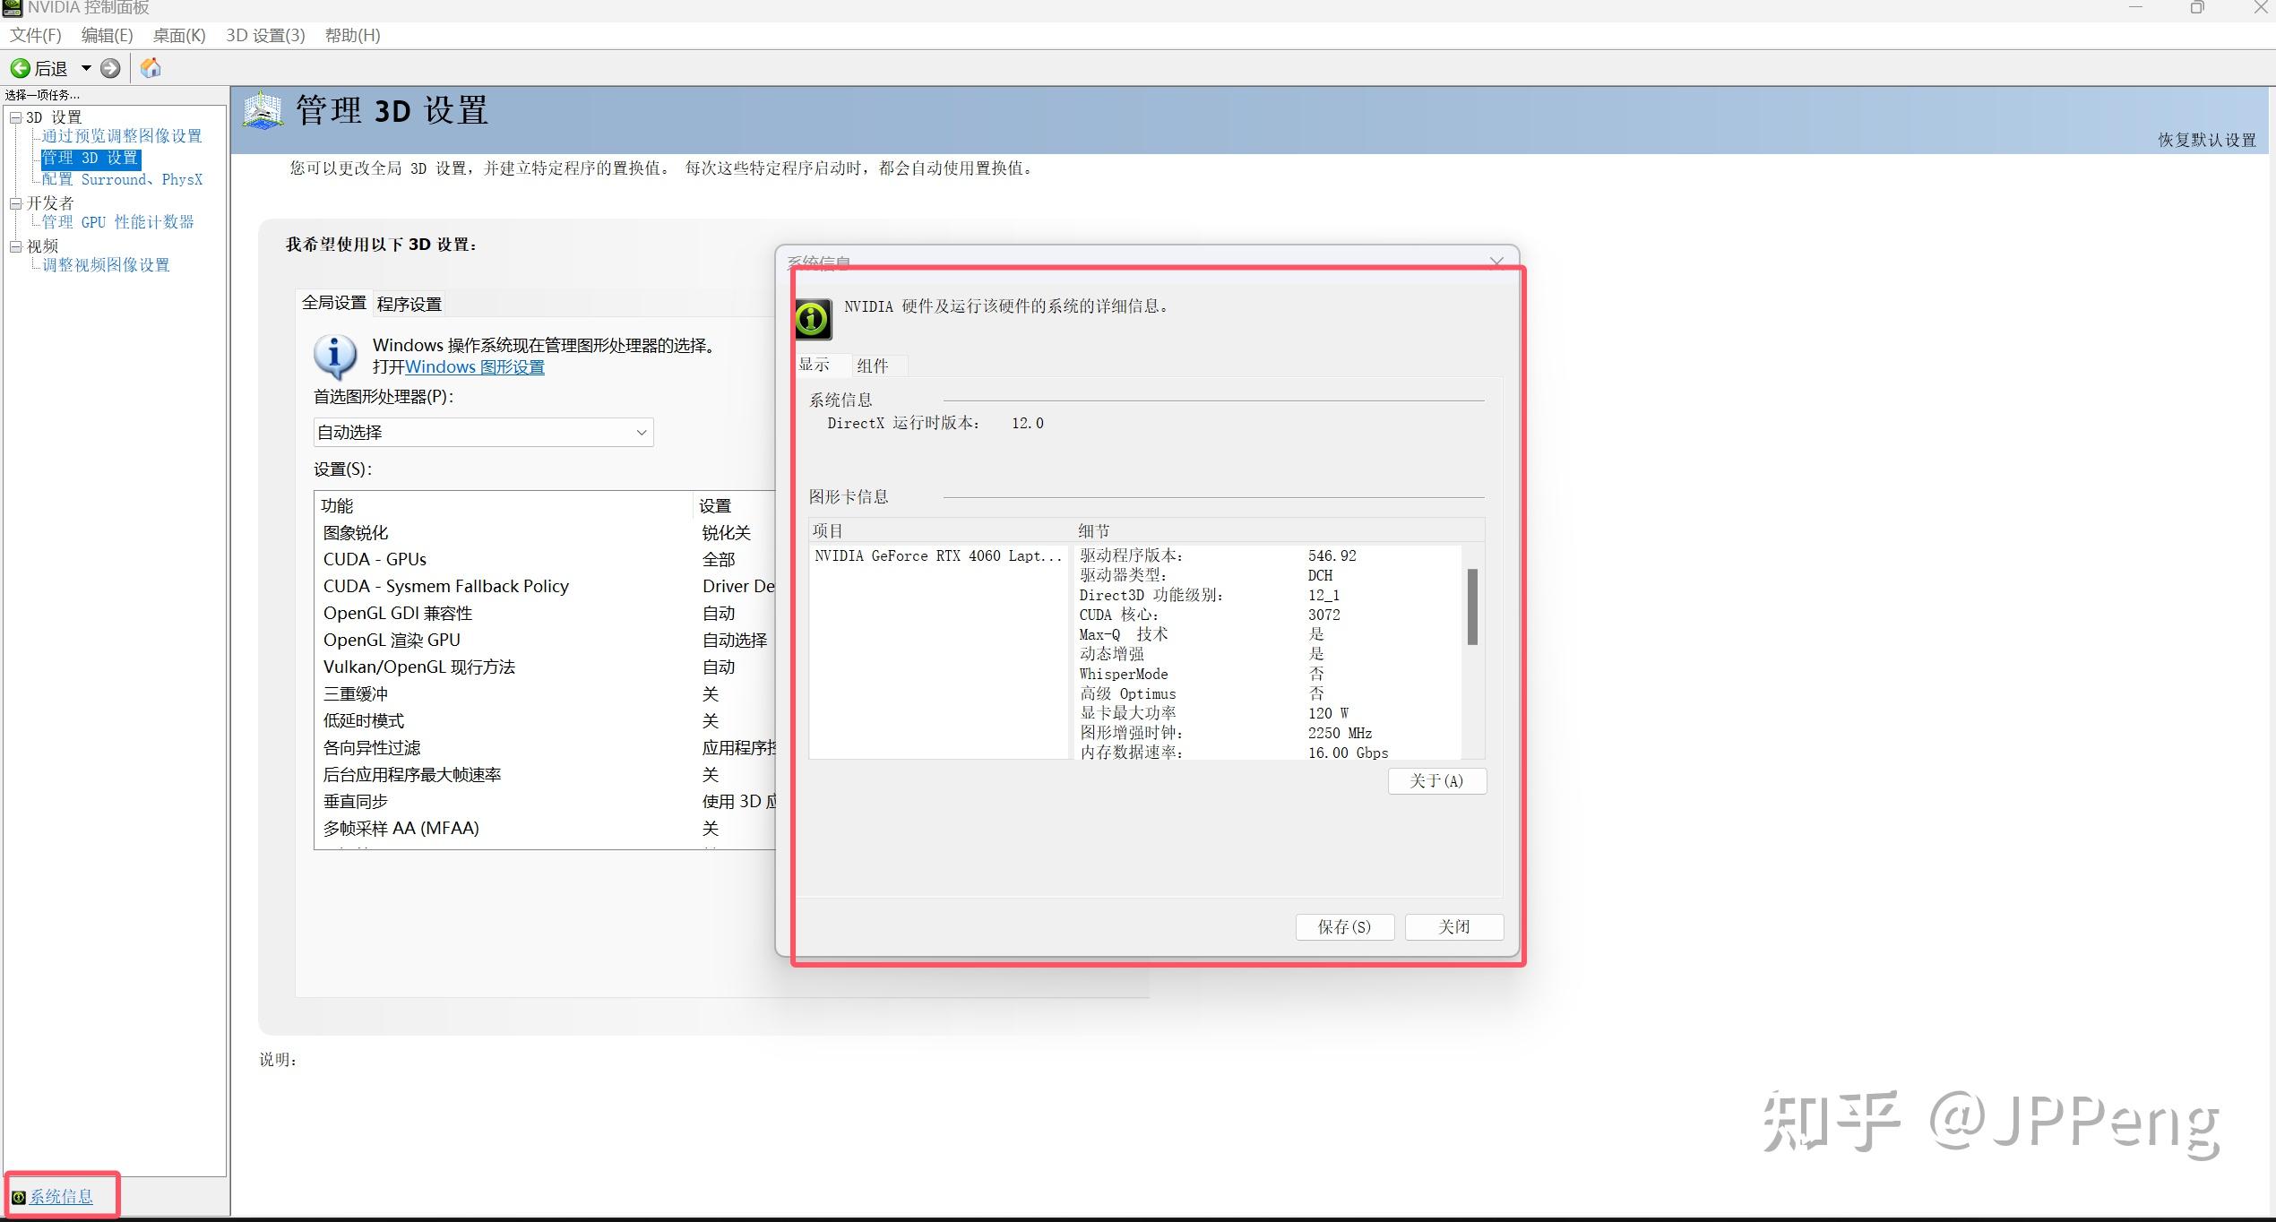The image size is (2276, 1222).
Task: Click the scrollbar in the graphics card details list
Action: pos(1470,607)
